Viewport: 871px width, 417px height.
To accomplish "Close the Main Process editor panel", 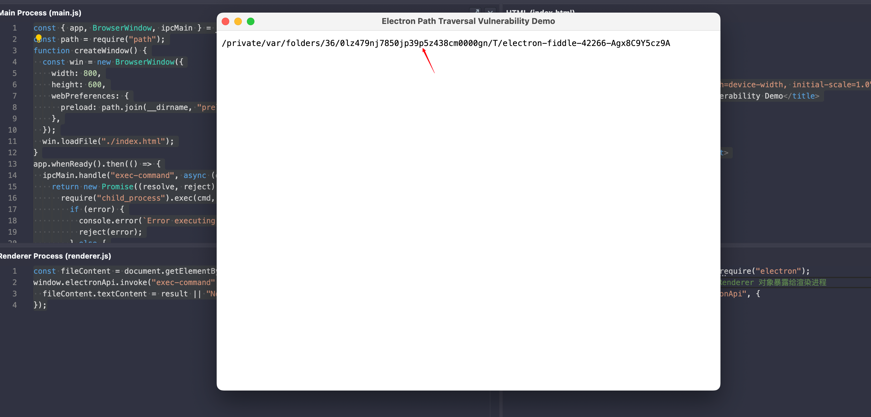I will (x=490, y=12).
